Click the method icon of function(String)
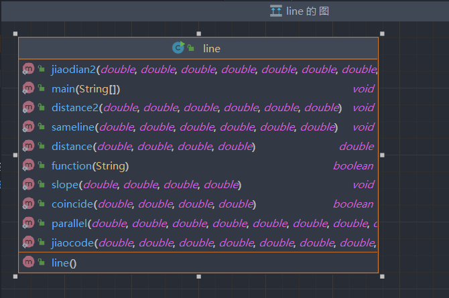 coord(28,165)
